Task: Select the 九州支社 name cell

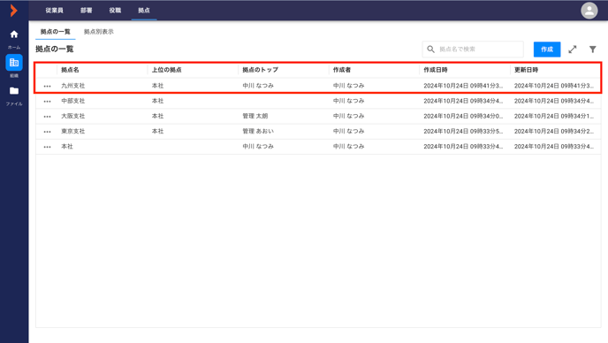Action: click(72, 86)
